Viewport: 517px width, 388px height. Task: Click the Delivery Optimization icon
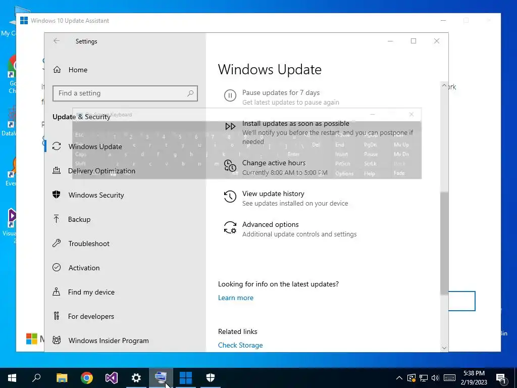[57, 171]
